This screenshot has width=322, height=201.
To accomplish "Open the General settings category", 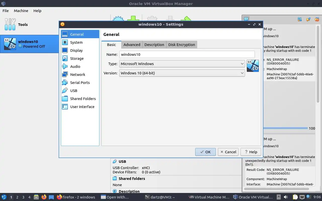I will [x=80, y=34].
